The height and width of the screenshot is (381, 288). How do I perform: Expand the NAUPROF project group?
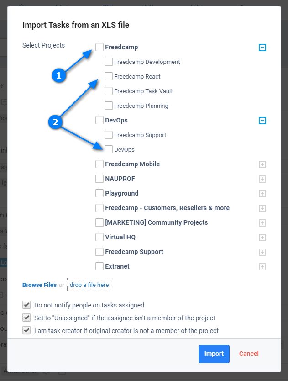tap(262, 179)
